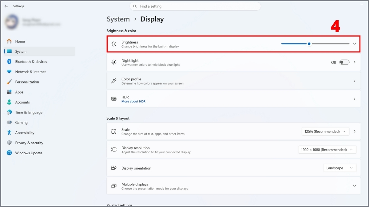Click the Bluetooth & devices icon
The image size is (369, 207).
click(9, 62)
